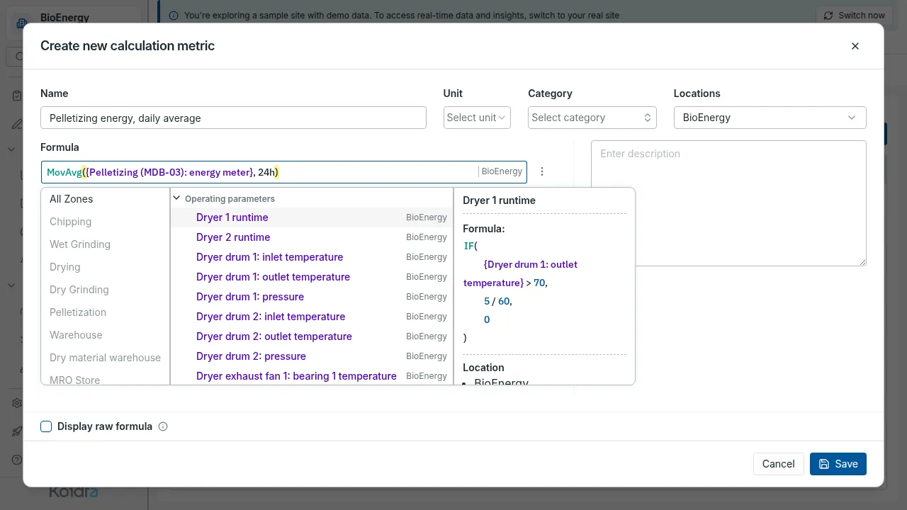Close the Create new calculation metric dialog

pos(855,46)
